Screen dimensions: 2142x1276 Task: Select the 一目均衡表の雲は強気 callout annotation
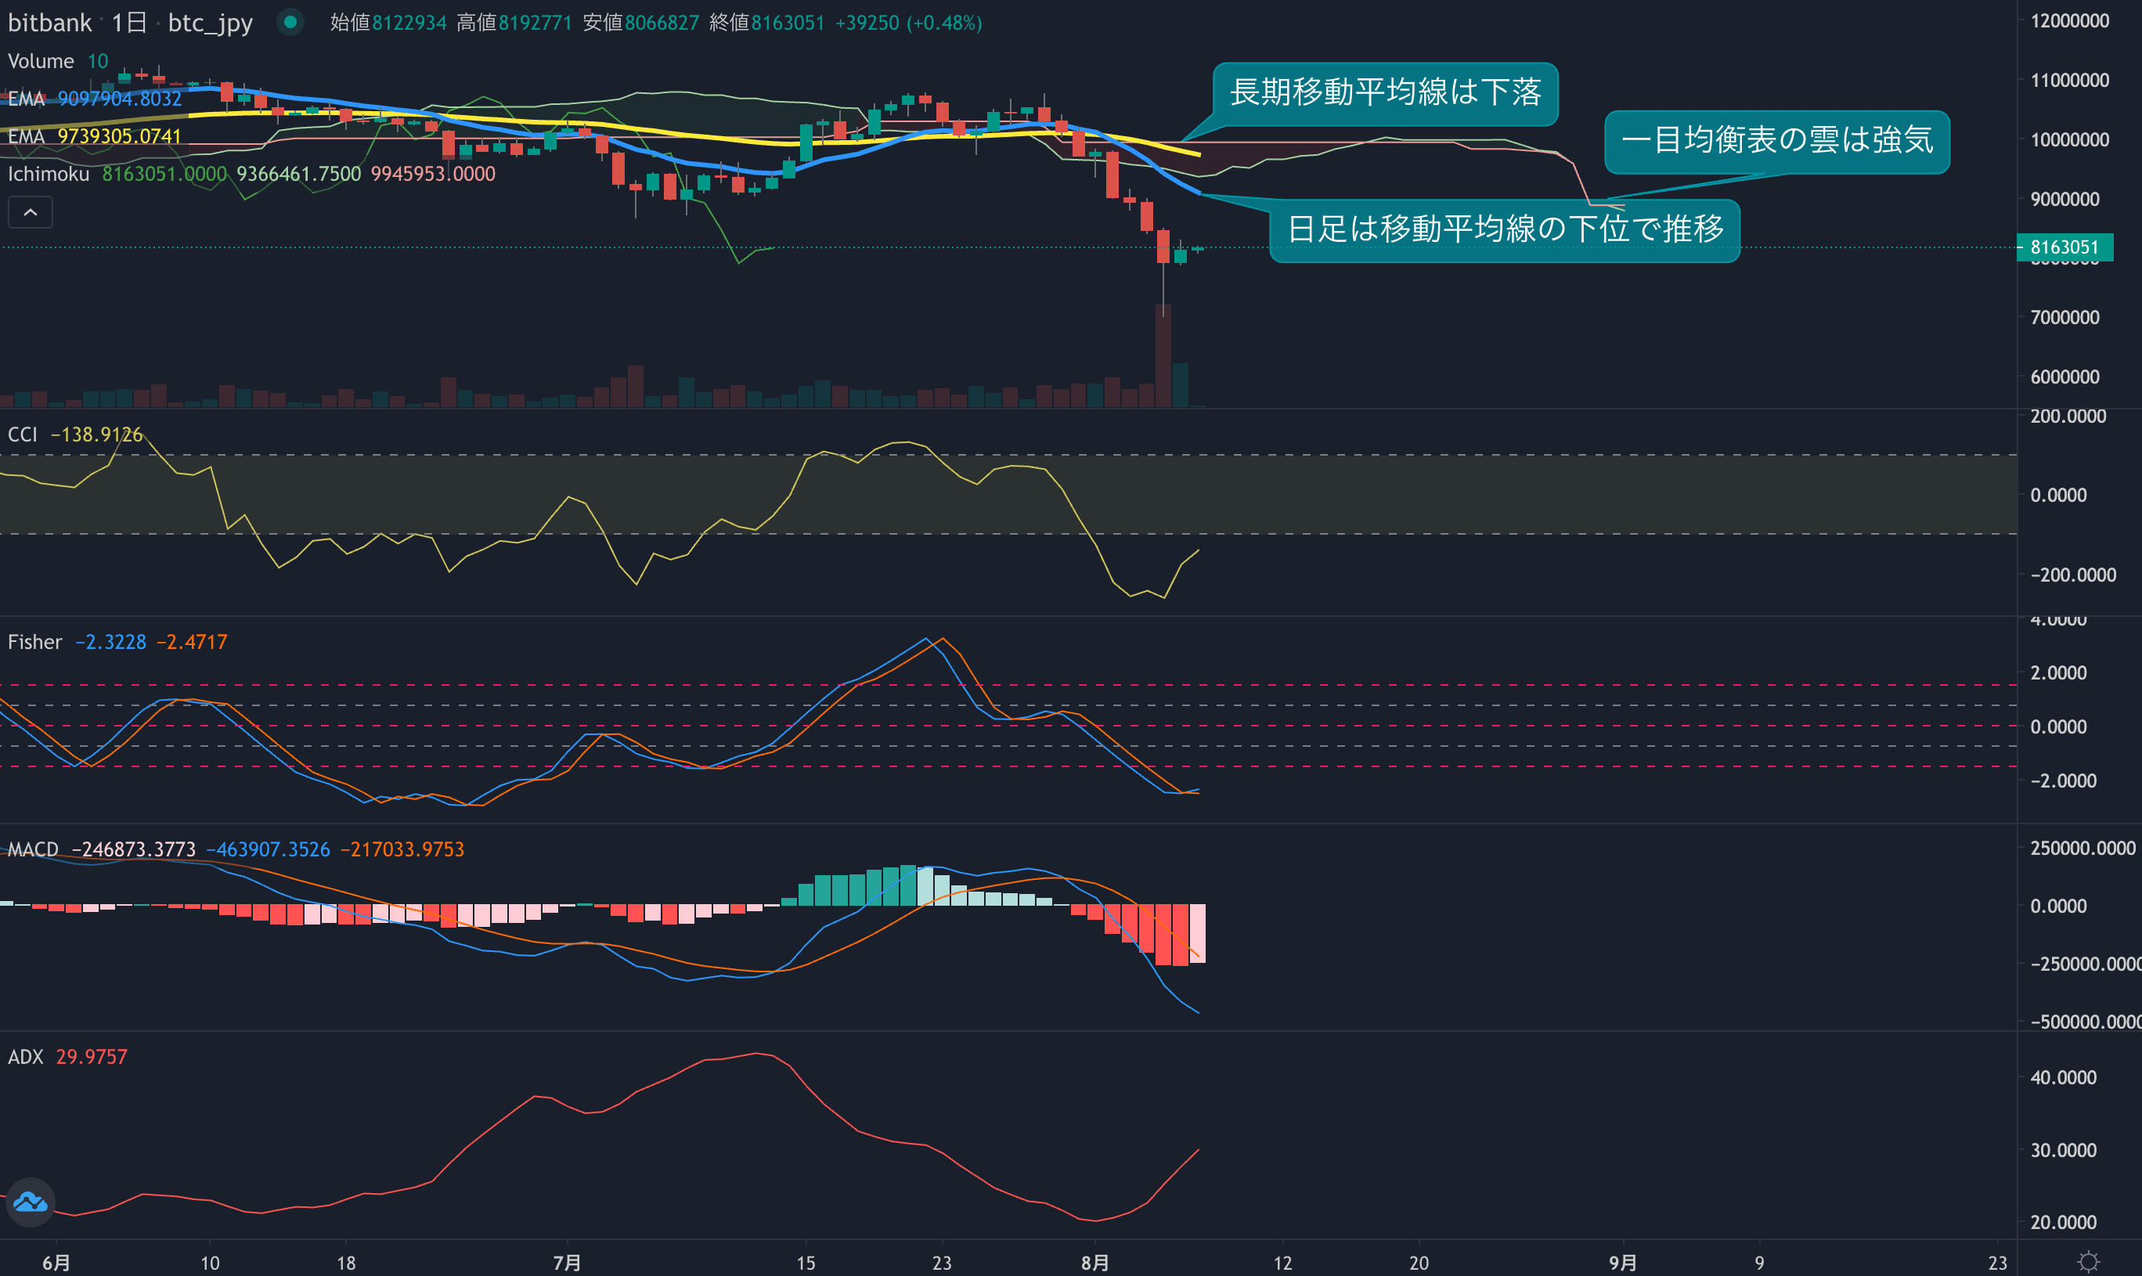(1776, 140)
